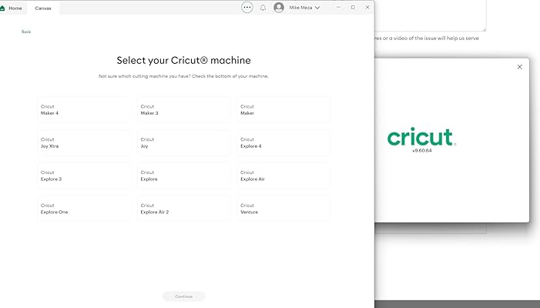Click the Cricut logo in the about dialog
The image size is (540, 308).
coord(421,137)
